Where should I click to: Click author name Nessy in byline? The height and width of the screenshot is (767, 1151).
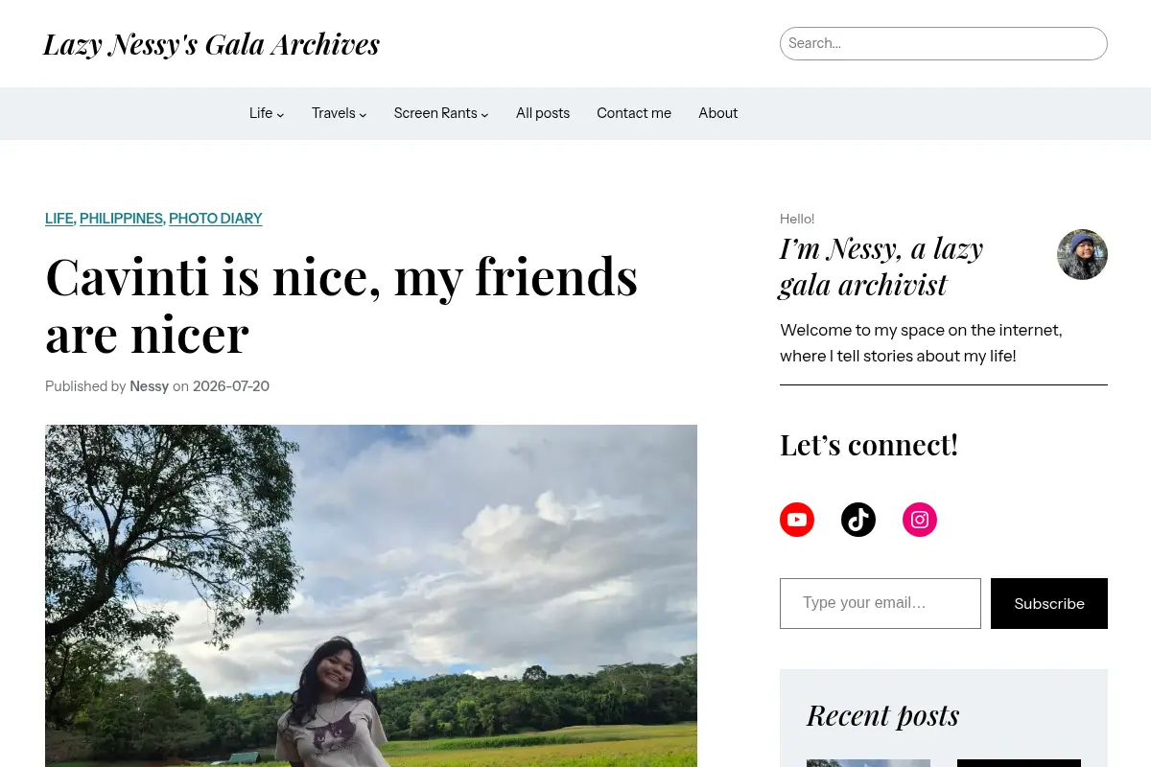150,386
